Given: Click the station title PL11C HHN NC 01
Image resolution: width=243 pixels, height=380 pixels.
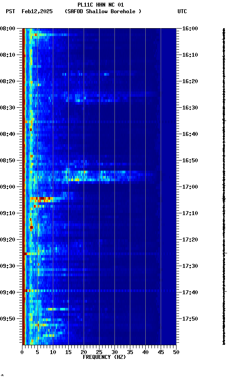Looking at the screenshot, I should [101, 5].
